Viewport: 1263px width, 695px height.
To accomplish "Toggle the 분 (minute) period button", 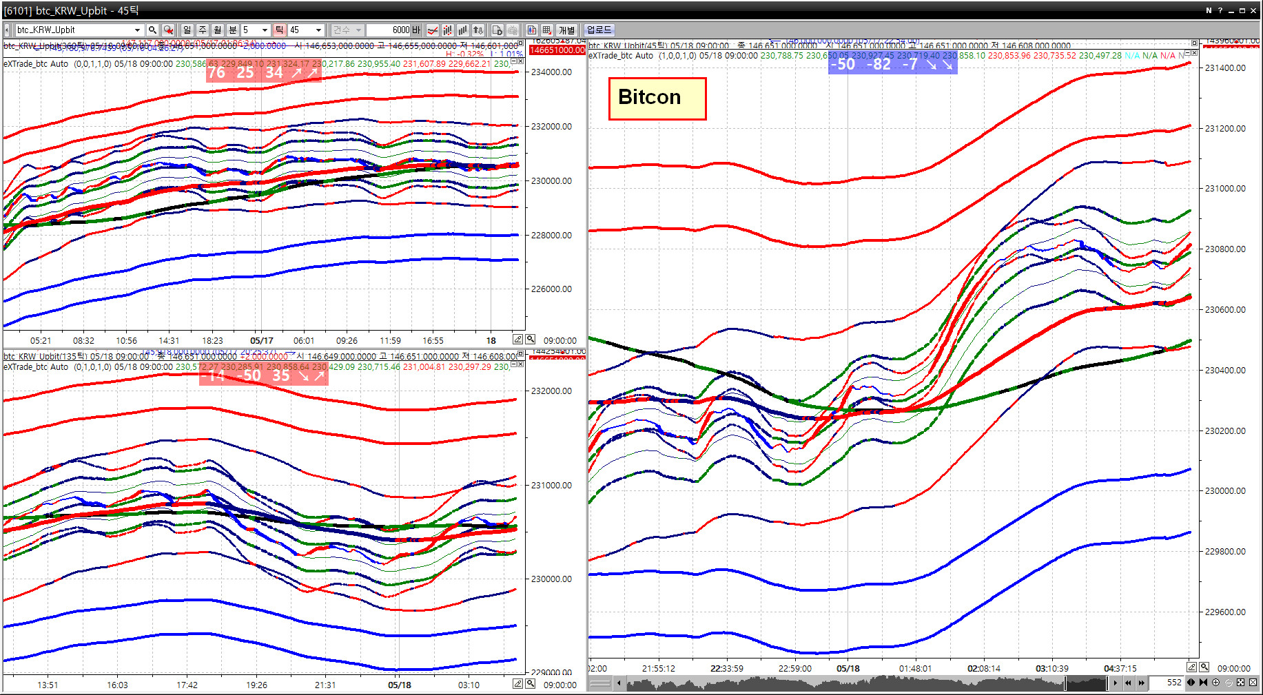I will click(x=232, y=30).
